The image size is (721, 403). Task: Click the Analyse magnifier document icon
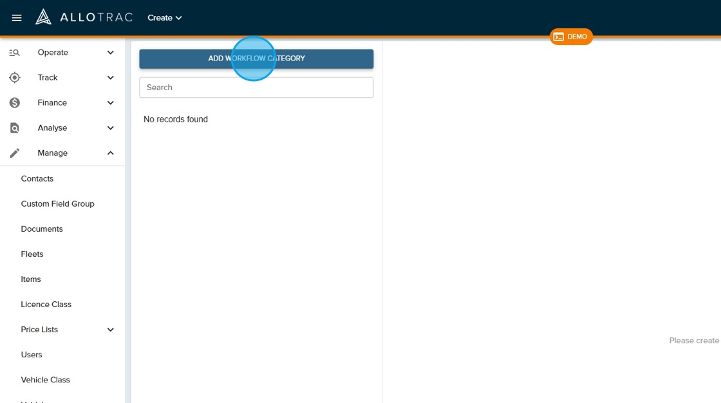[14, 128]
